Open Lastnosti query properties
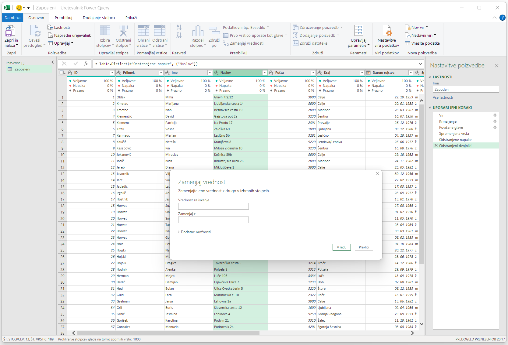508x345 pixels. 59,27
